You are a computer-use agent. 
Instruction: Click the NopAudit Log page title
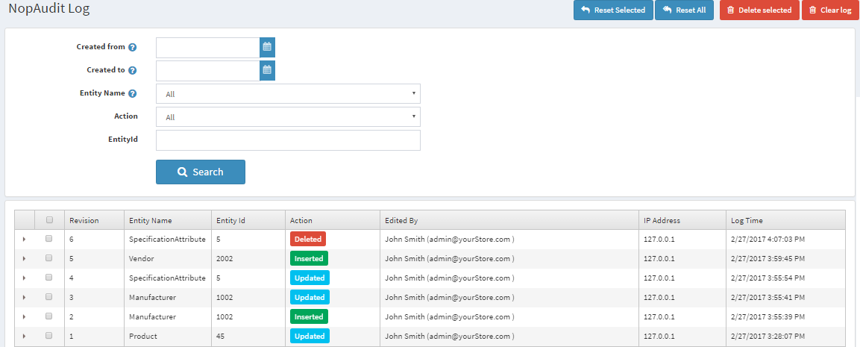tap(48, 8)
